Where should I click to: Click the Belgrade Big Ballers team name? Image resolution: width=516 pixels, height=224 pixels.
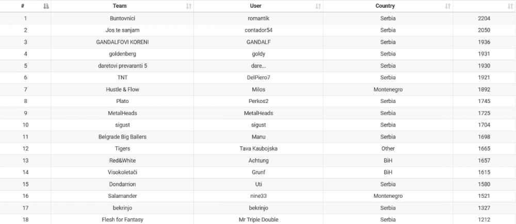(x=122, y=136)
